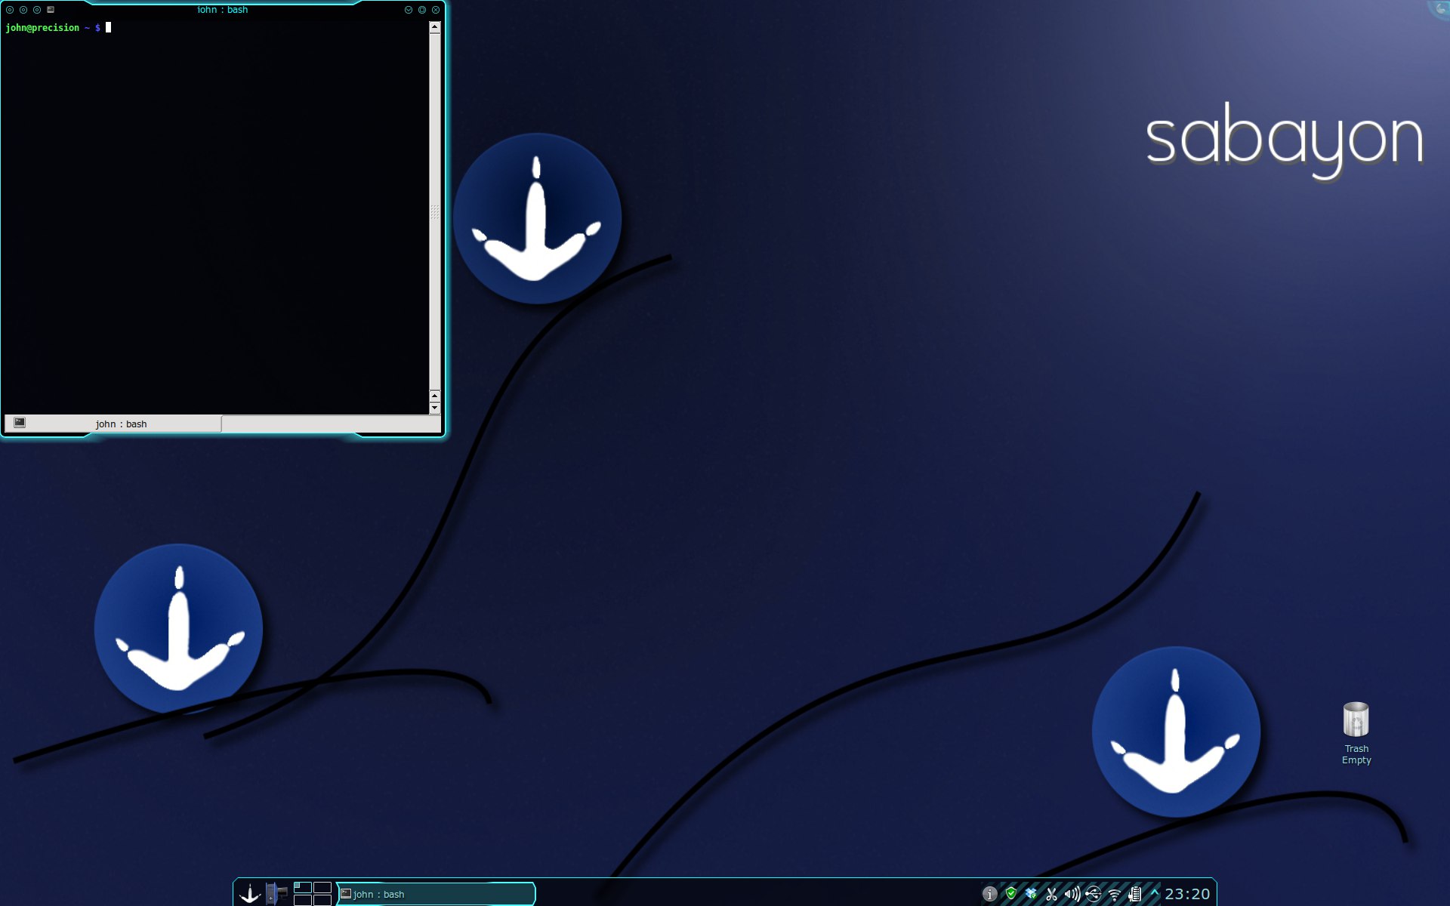Open the Plasma desktop toolbox in corner
Viewport: 1450px width, 906px height.
click(x=1441, y=8)
